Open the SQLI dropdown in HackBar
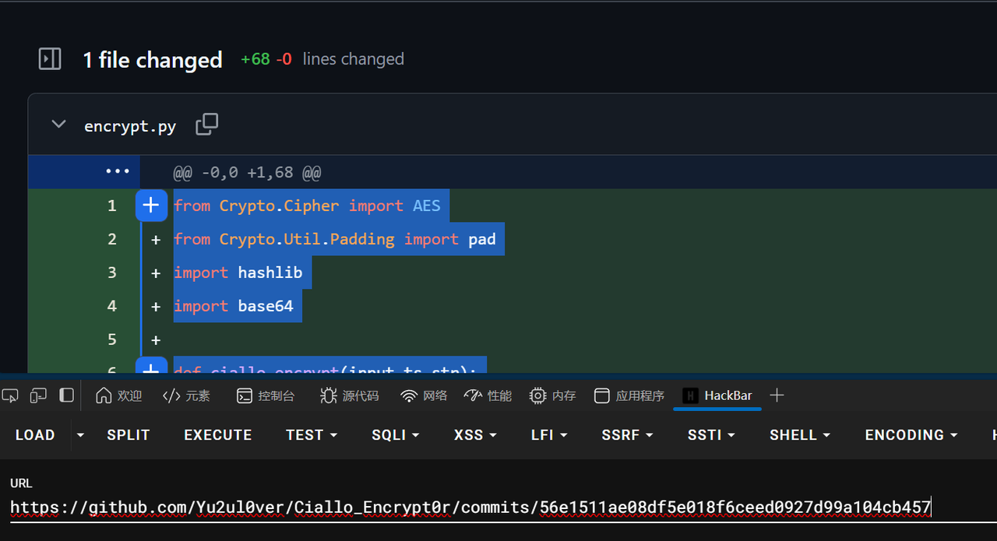This screenshot has width=997, height=541. [x=395, y=435]
